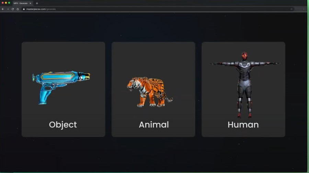Choose the Object text label
Screen dimensions: 309x173
tap(63, 125)
